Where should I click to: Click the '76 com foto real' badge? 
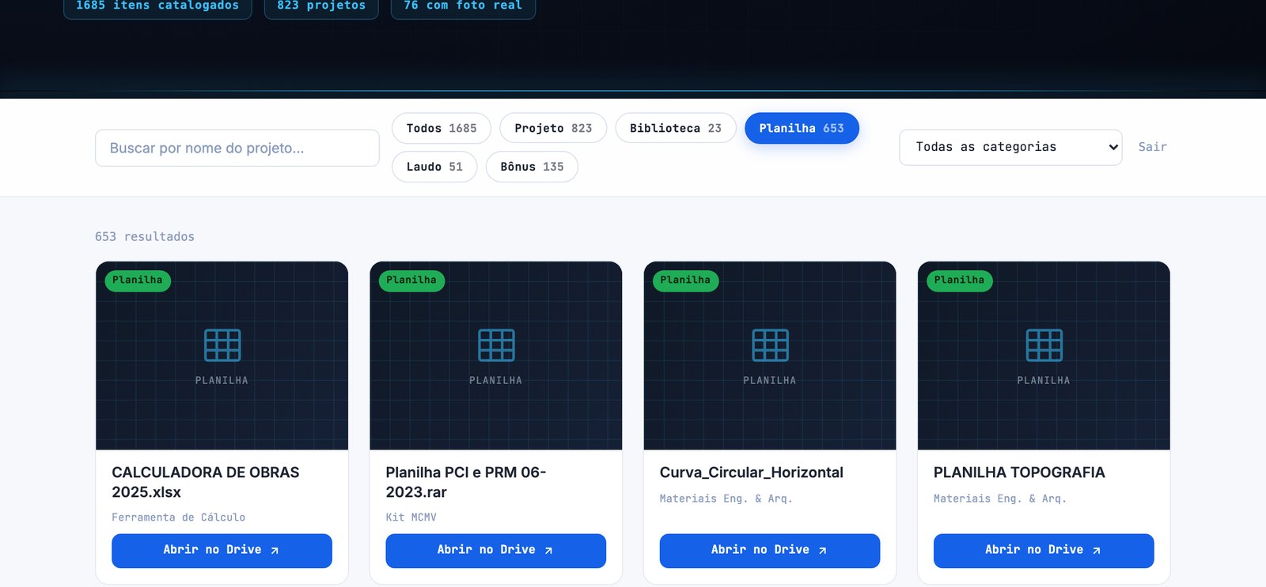pyautogui.click(x=463, y=6)
